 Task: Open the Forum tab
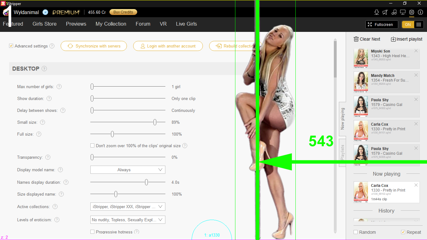(x=143, y=24)
